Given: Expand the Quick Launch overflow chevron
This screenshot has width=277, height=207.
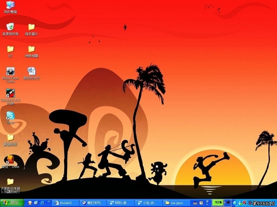Looking at the screenshot, I should pos(49,201).
